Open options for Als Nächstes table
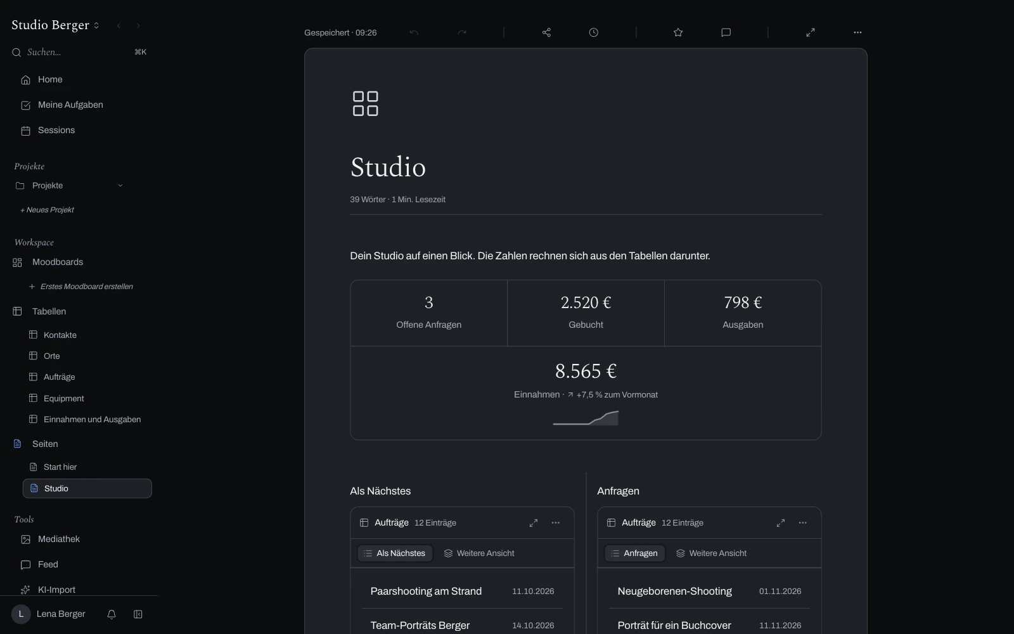The height and width of the screenshot is (634, 1014). pos(556,523)
